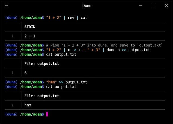Click the string "1 + 2" in first command

click(x=54, y=18)
